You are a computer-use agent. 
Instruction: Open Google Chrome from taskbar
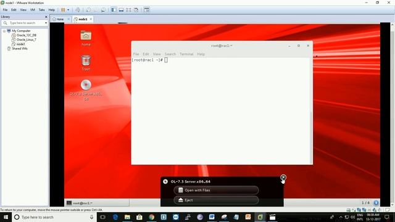(151, 217)
